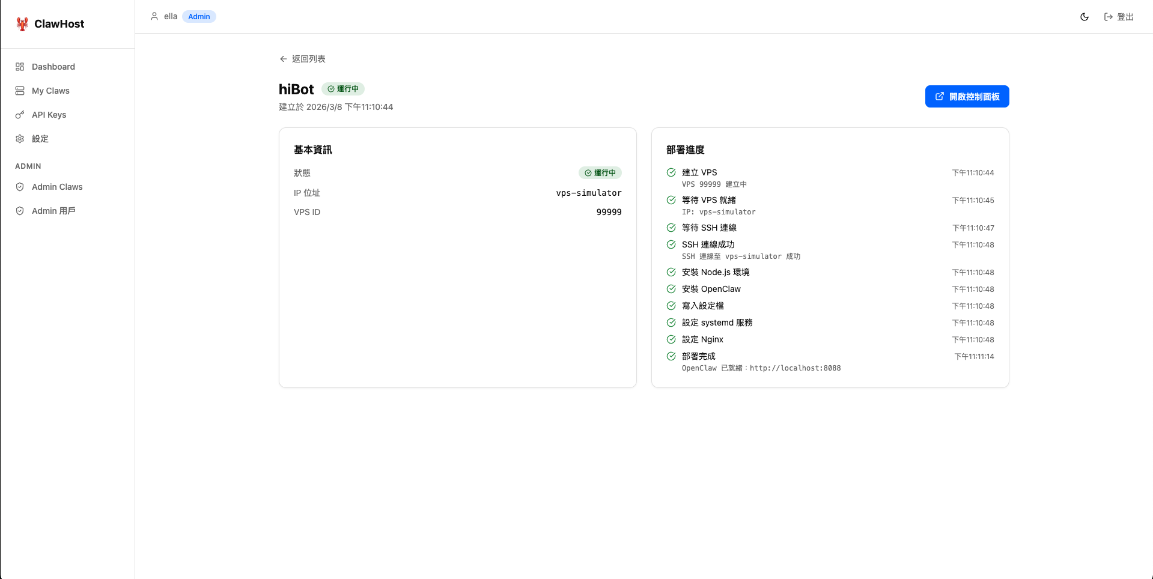Image resolution: width=1153 pixels, height=579 pixels.
Task: Click the check icon for 部署完成 step
Action: pyautogui.click(x=671, y=356)
